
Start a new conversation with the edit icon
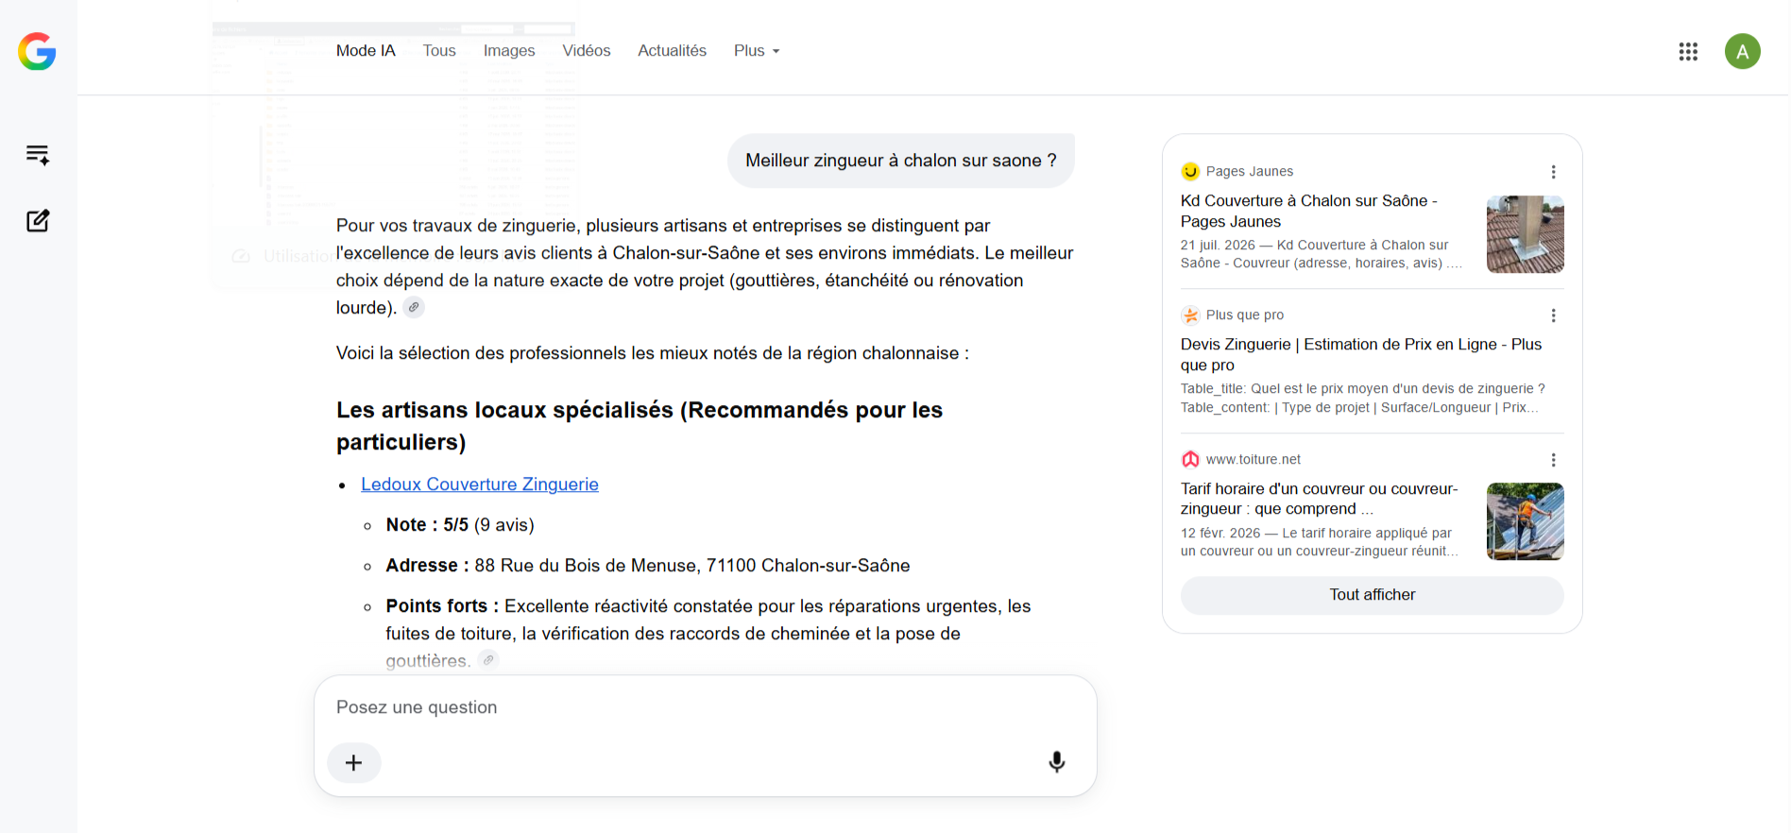pyautogui.click(x=38, y=221)
